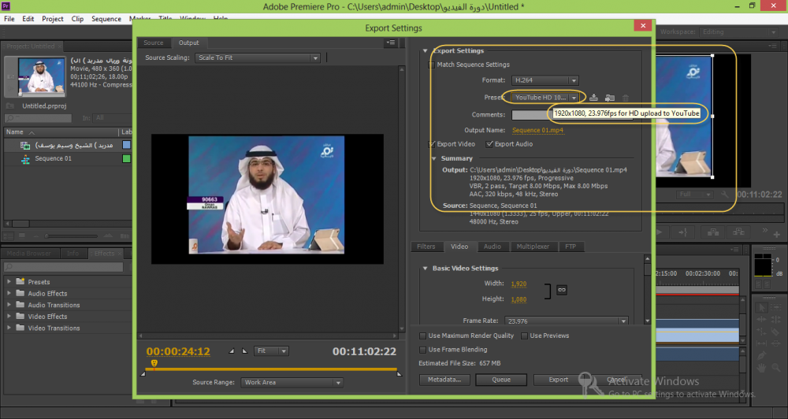The height and width of the screenshot is (419, 788).
Task: Expand the Frame Rate dropdown
Action: coord(567,321)
